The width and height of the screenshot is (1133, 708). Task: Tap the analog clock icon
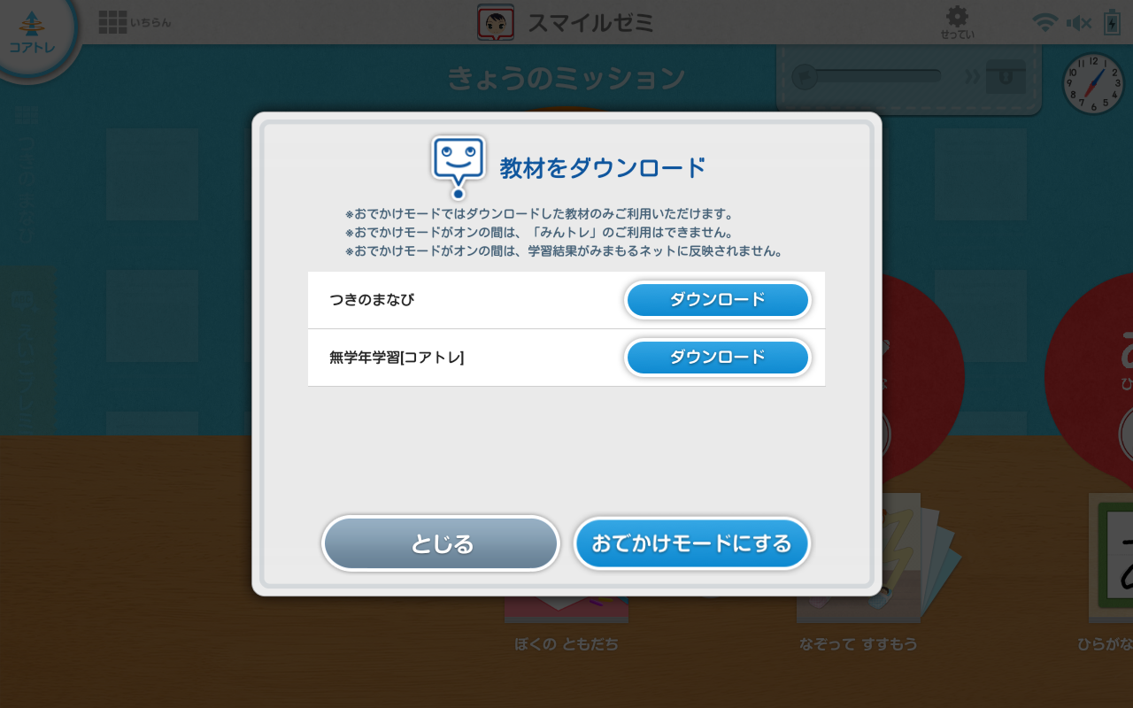pos(1093,83)
